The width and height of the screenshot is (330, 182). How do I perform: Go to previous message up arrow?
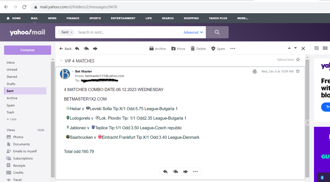[289, 48]
